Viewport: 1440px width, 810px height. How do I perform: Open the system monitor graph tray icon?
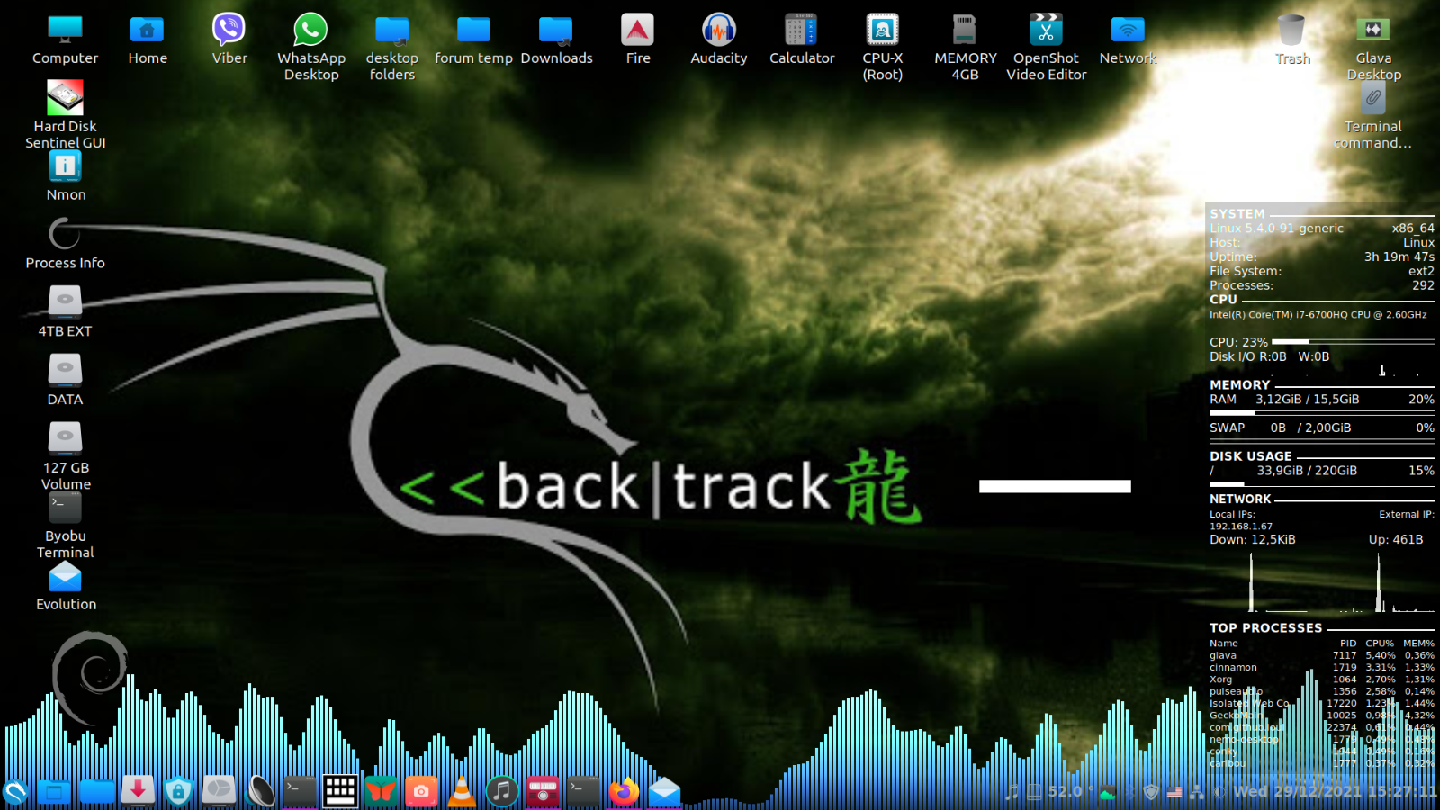[1108, 793]
